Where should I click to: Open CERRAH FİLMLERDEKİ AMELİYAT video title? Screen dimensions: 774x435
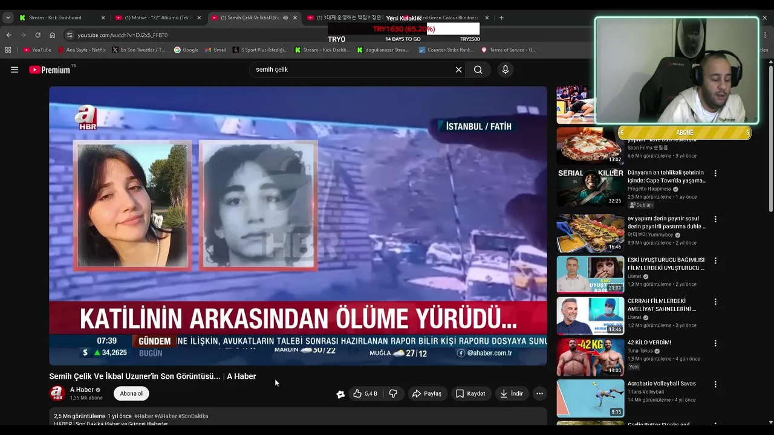[x=662, y=305]
